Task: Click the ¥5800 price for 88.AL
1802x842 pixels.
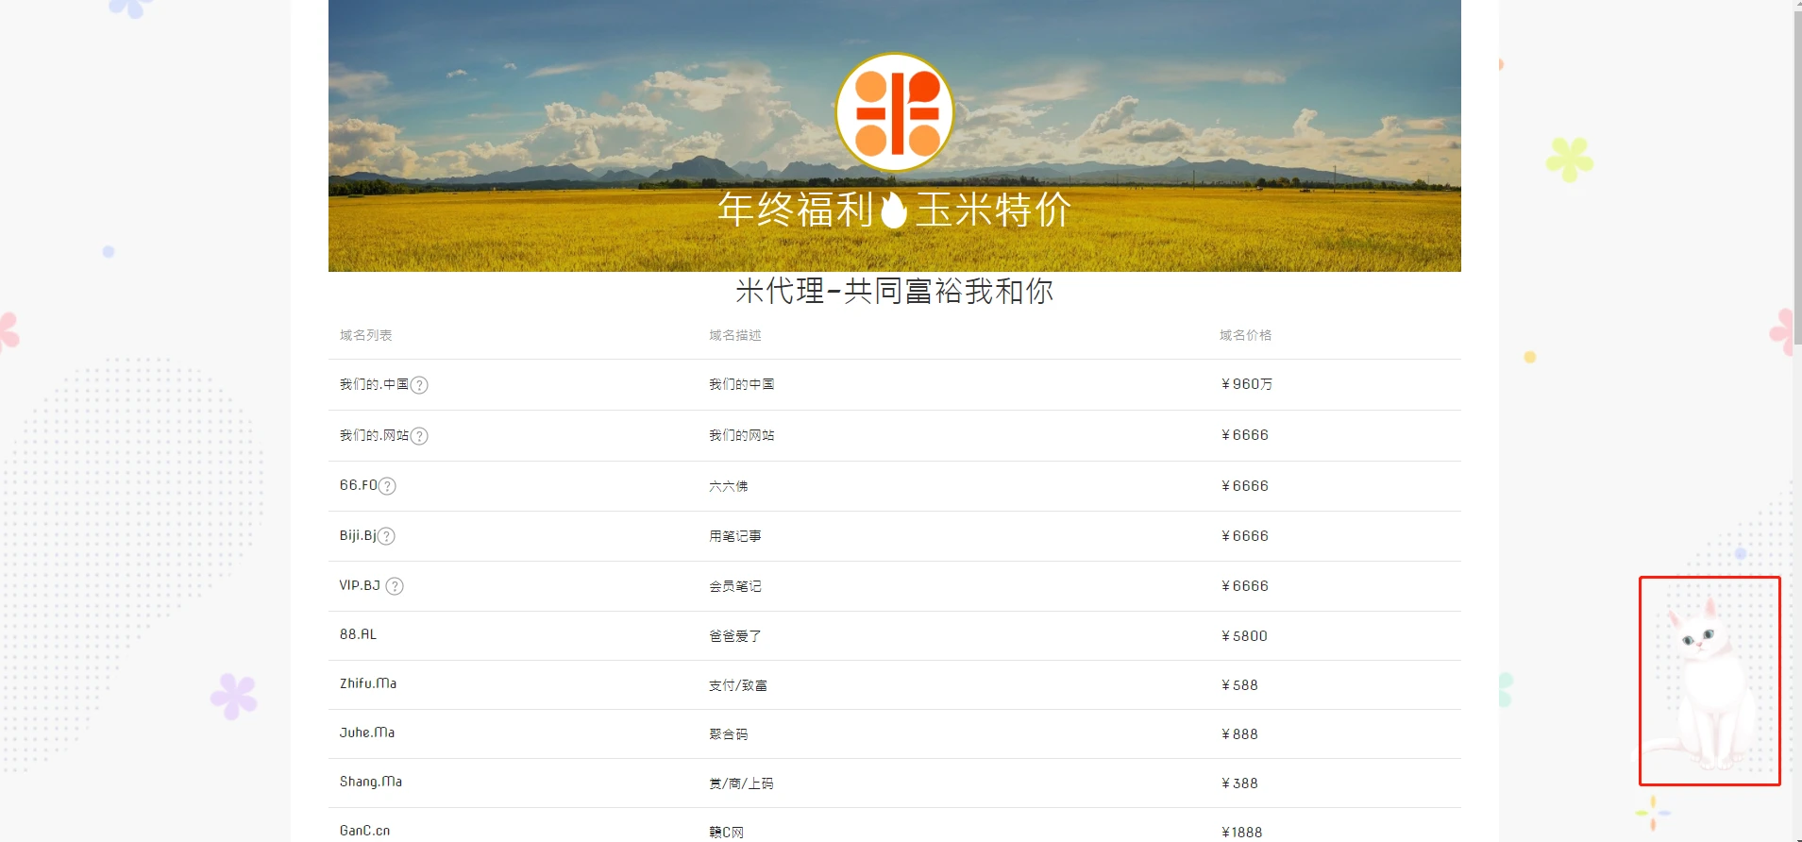Action: pyautogui.click(x=1244, y=636)
